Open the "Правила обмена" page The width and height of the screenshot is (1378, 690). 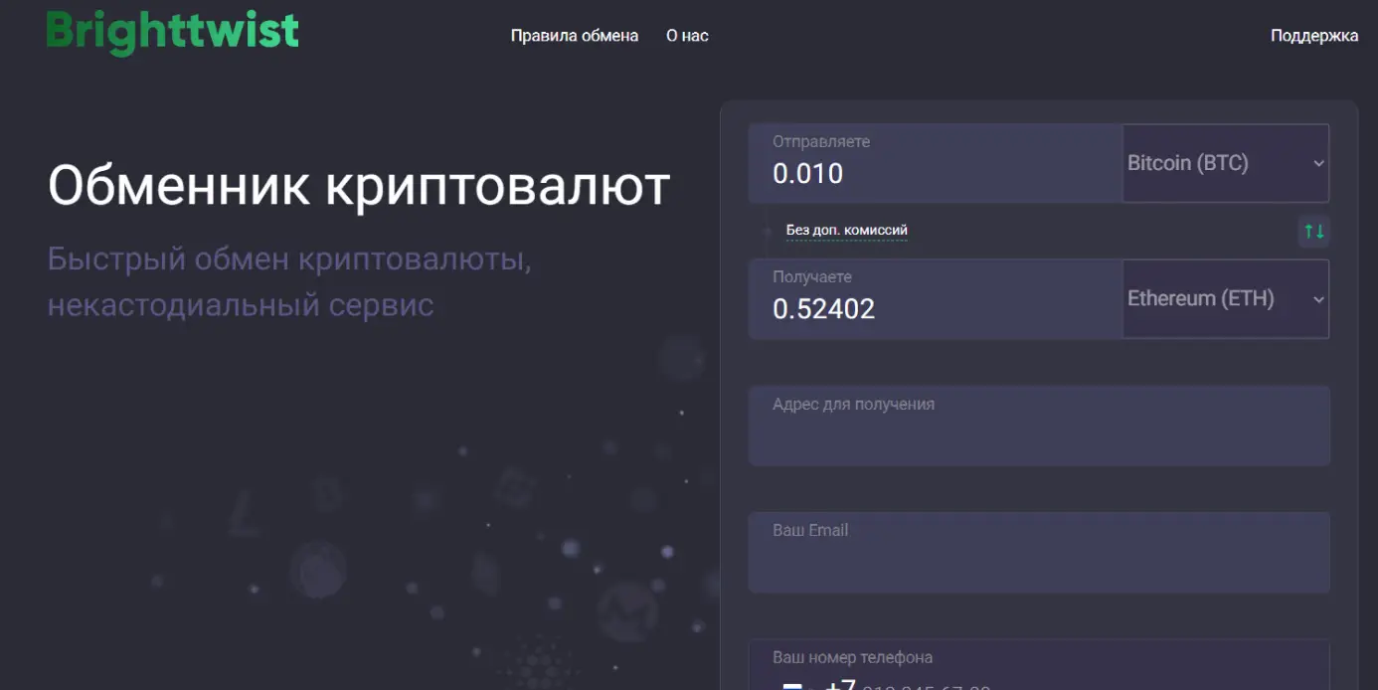(575, 35)
